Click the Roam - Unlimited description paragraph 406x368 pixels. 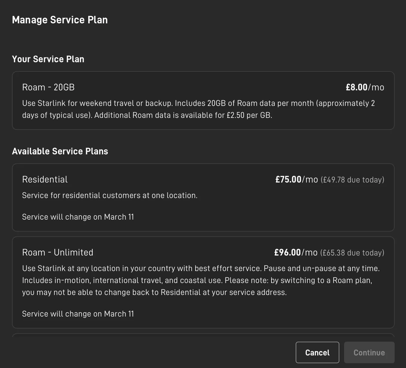coord(201,280)
